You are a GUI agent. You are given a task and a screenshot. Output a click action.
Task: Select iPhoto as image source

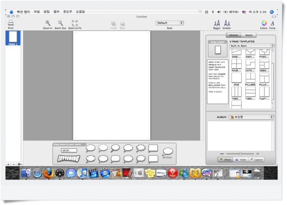point(225,160)
